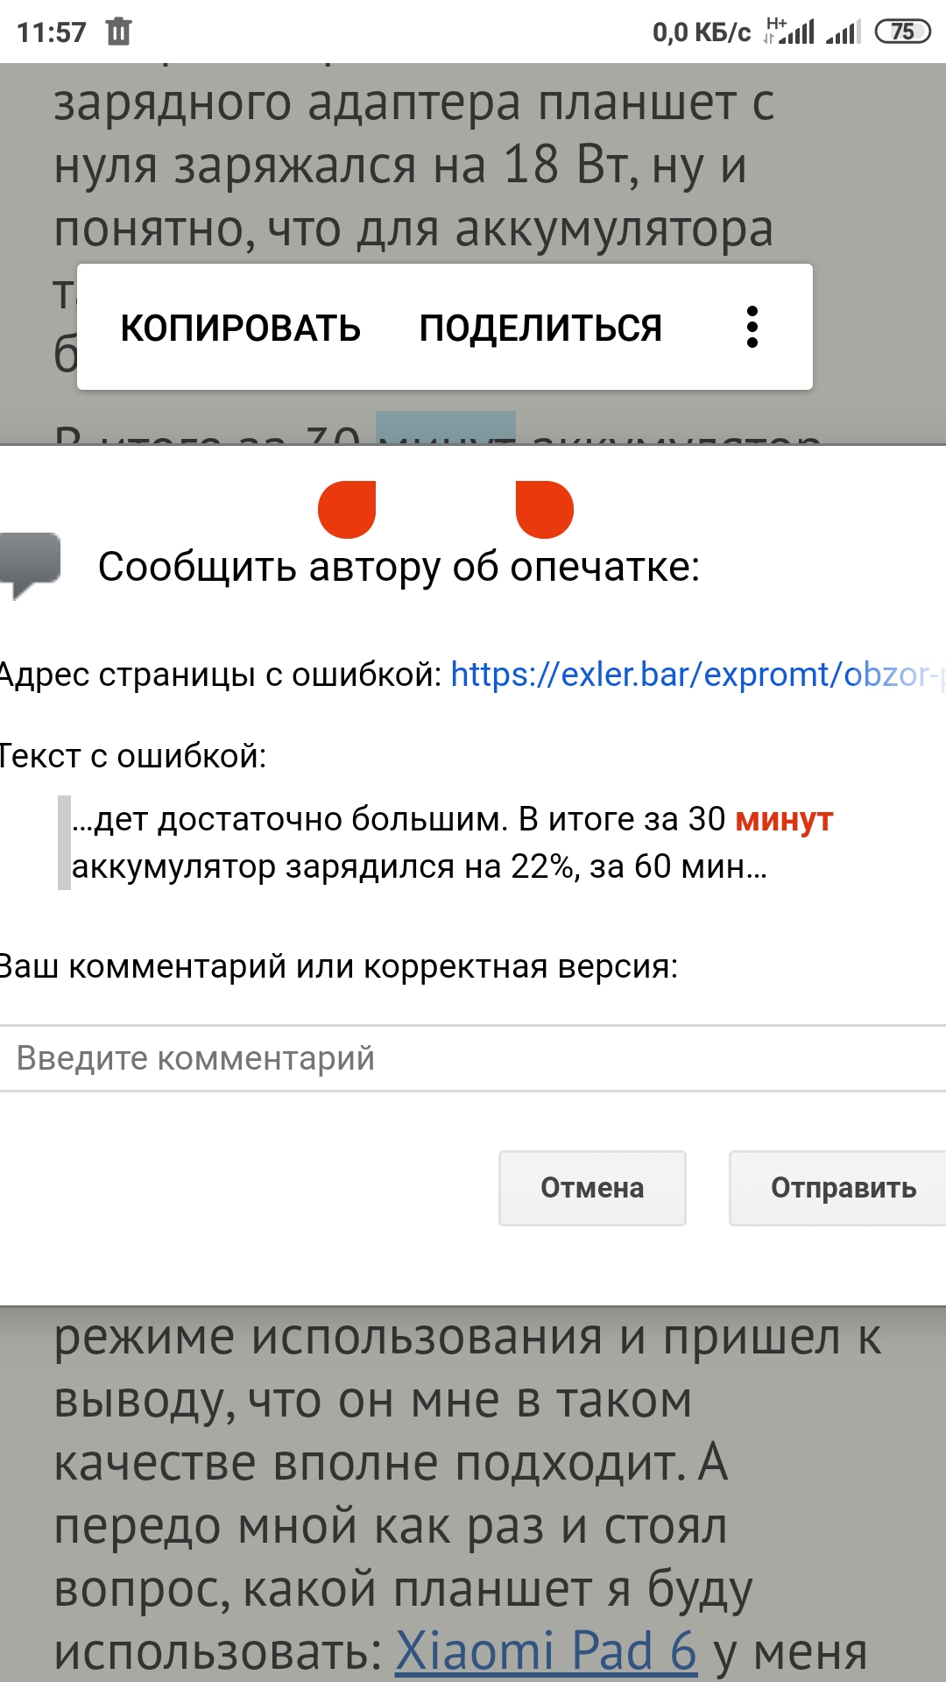Tap the left orange selection handle
946x1682 pixels.
coord(348,509)
